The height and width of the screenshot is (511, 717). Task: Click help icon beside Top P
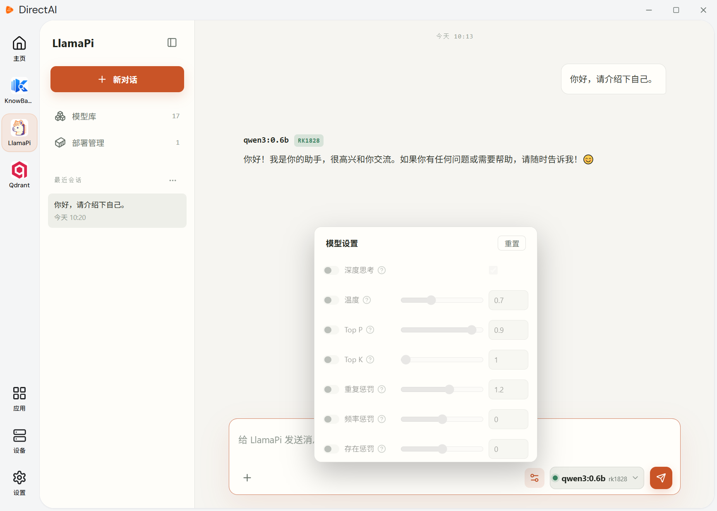[x=370, y=330]
